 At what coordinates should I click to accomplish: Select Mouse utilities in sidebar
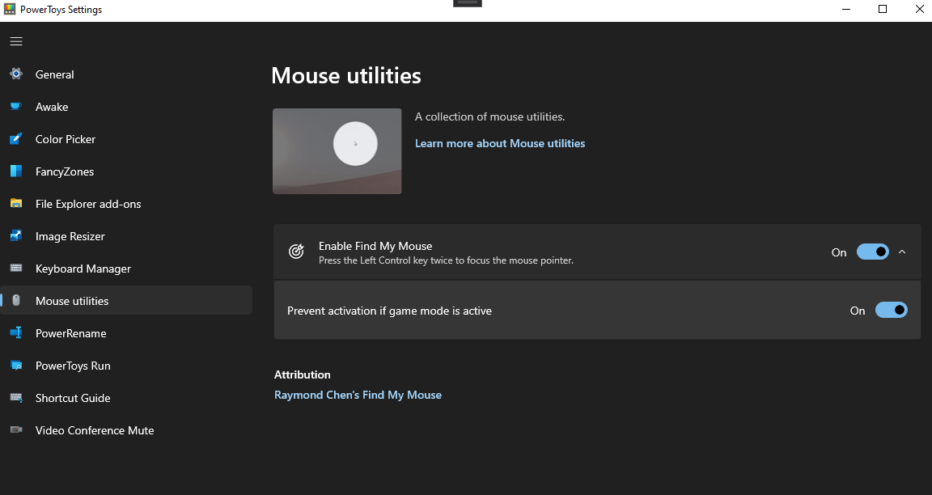126,301
